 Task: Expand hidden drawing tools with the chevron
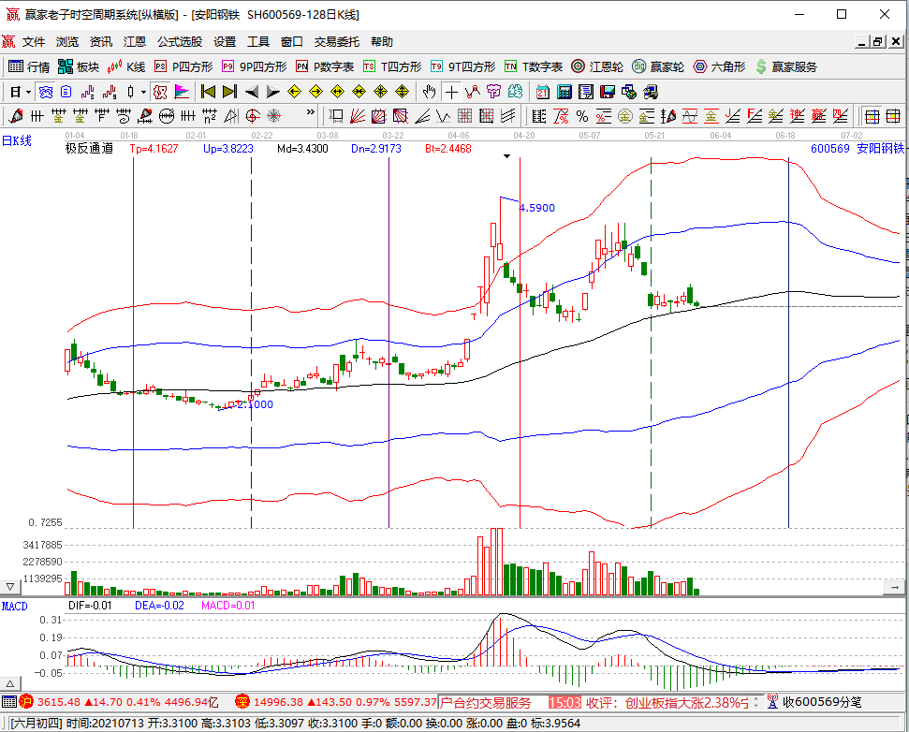[311, 112]
